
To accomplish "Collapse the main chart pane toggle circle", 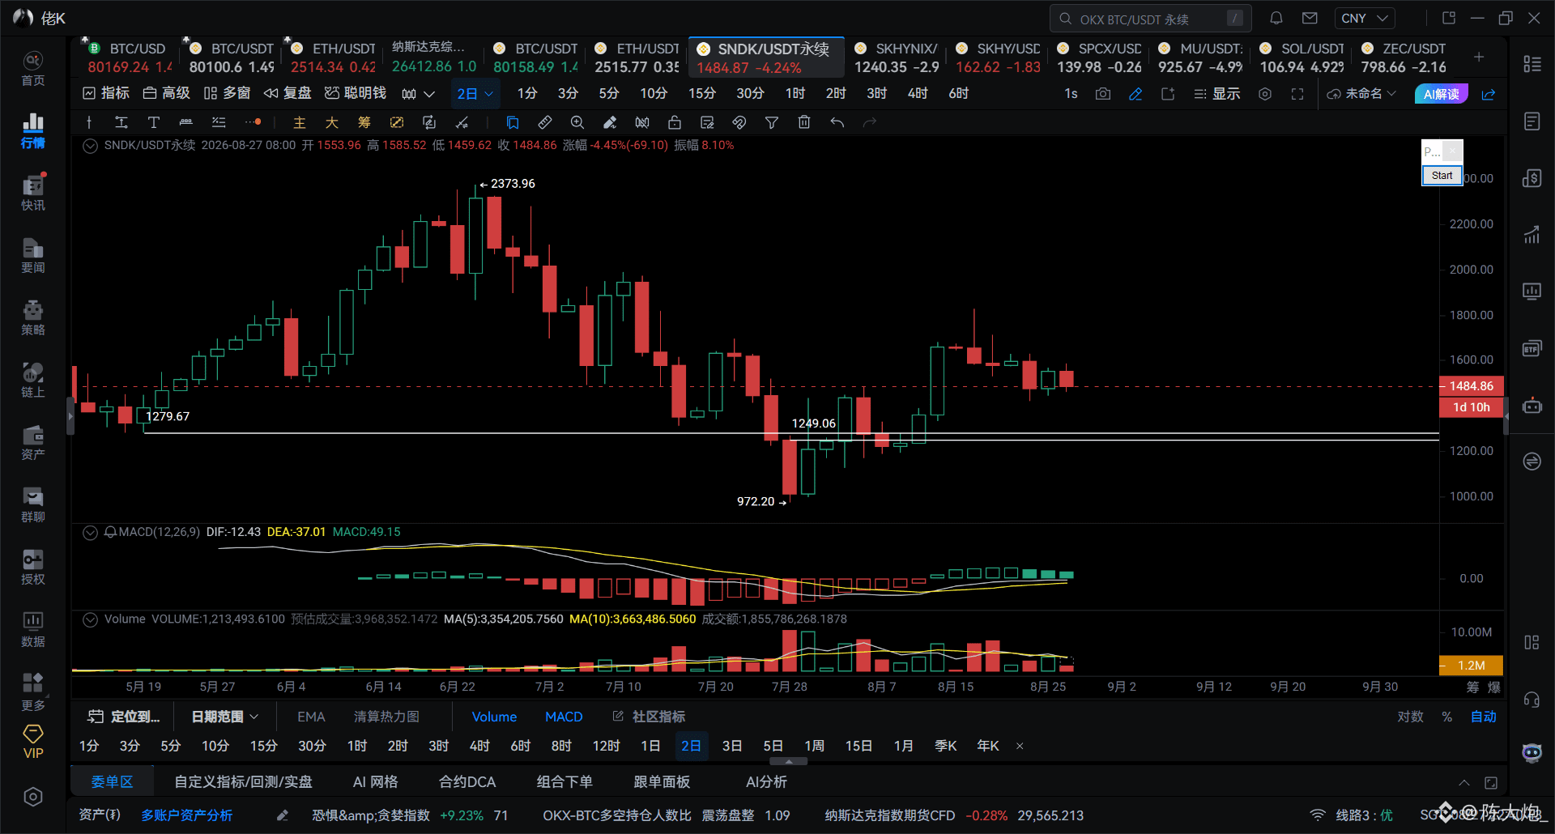I will 91,146.
